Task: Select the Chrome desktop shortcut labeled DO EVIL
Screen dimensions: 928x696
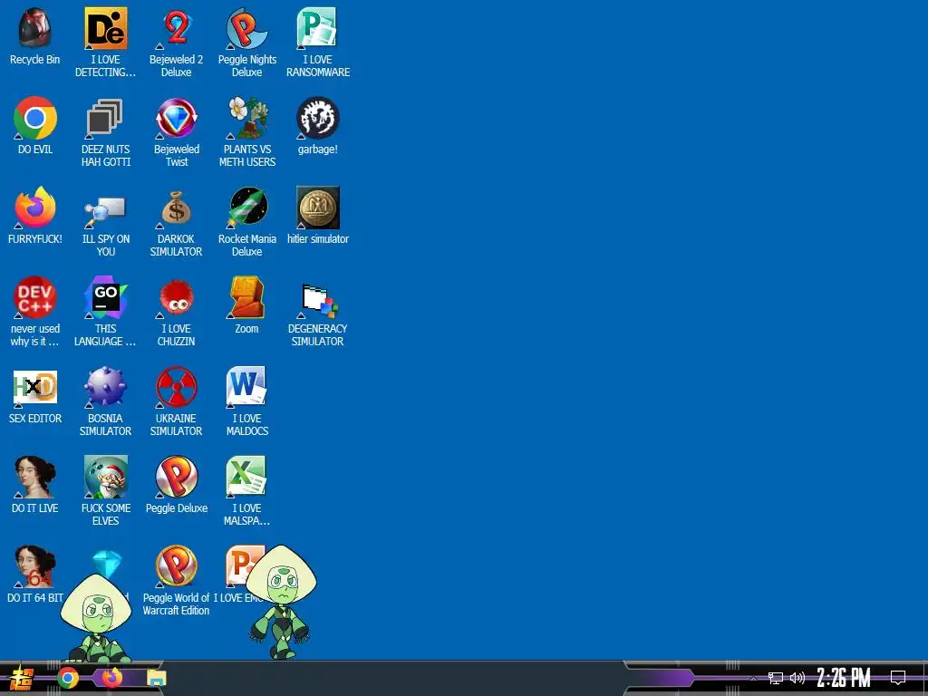Action: pos(35,118)
